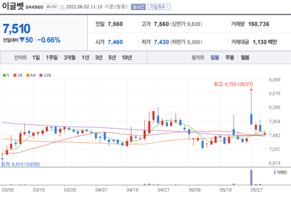Image resolution: width=291 pixels, height=197 pixels.
Task: Click the 04/18 date axis label
Action: click(x=132, y=190)
